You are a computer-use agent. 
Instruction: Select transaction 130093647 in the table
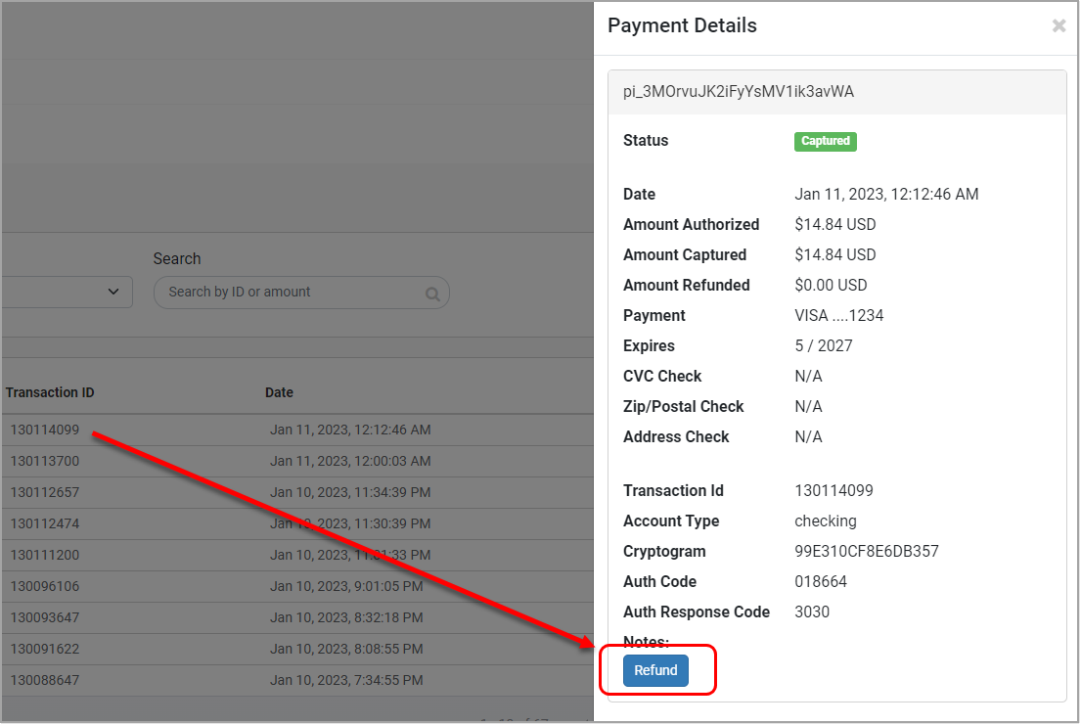[x=36, y=616]
